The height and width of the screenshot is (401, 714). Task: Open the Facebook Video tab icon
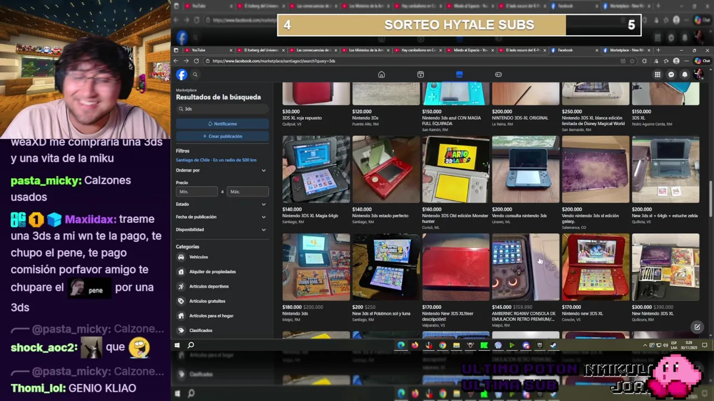(421, 75)
